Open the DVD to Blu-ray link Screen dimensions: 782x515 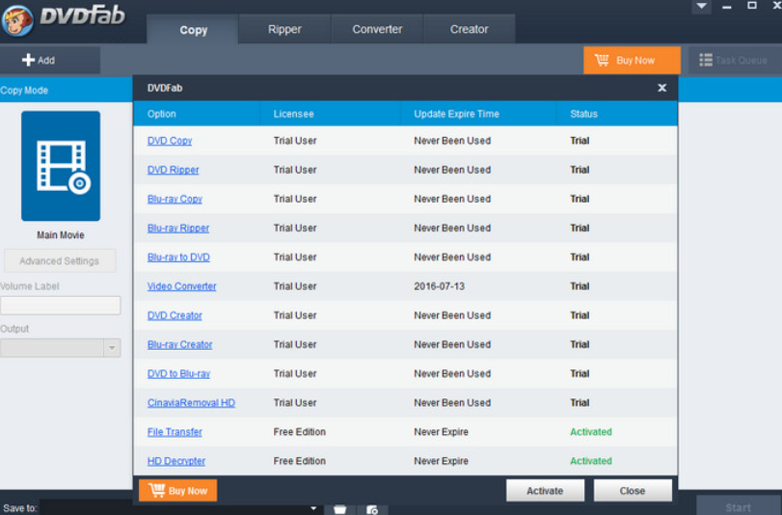coord(178,374)
